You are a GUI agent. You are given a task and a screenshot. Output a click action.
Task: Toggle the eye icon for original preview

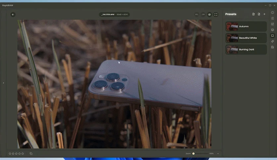pos(209,15)
